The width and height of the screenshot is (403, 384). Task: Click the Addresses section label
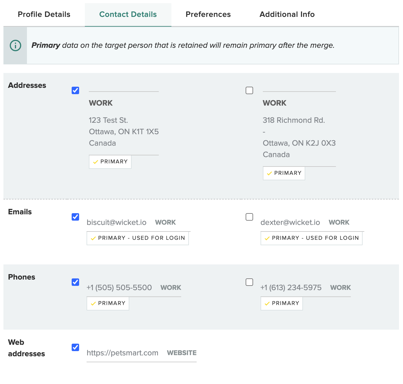pyautogui.click(x=27, y=85)
